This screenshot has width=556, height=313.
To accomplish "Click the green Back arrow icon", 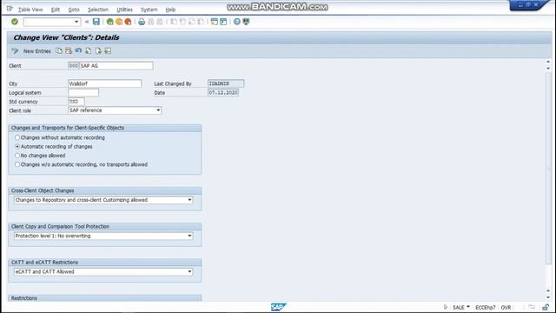I will pyautogui.click(x=110, y=22).
